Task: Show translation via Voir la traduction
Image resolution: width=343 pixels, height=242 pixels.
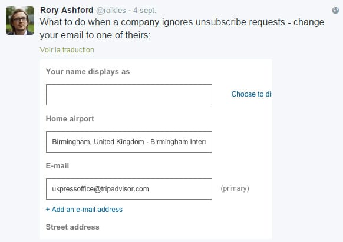Action: pos(67,50)
